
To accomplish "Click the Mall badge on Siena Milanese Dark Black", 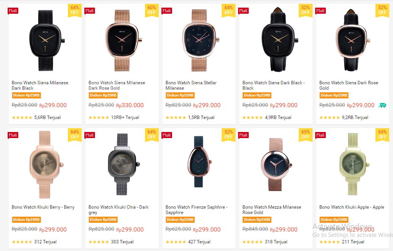I will (x=13, y=11).
